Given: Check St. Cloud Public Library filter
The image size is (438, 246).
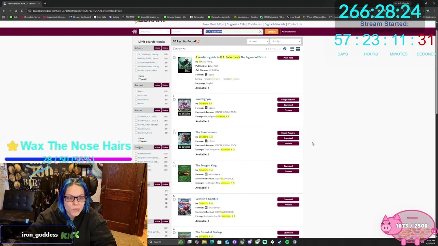Looking at the screenshot, I should (x=136, y=54).
